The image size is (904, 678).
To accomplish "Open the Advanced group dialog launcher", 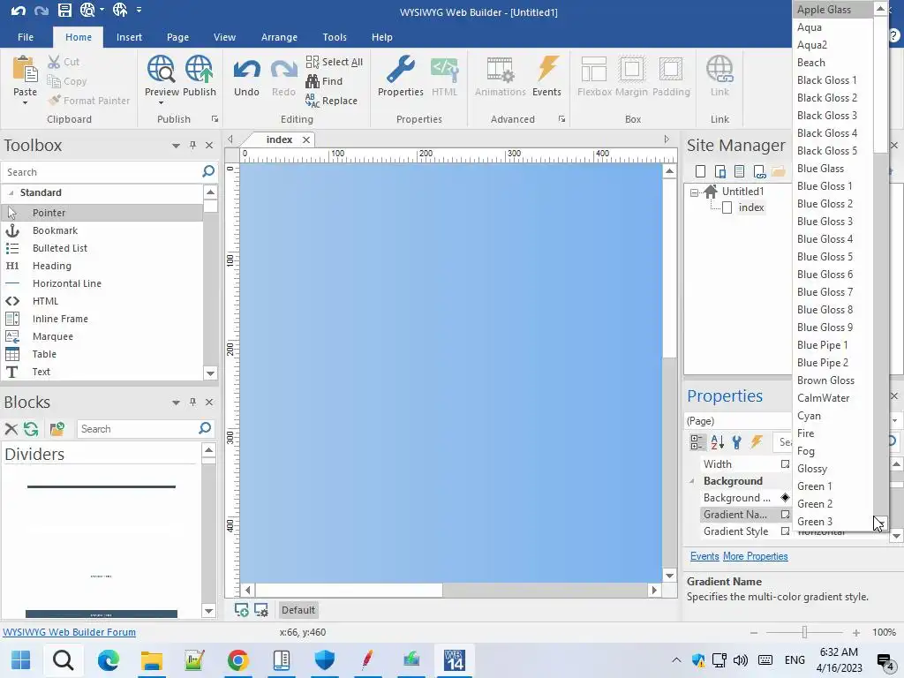I will 561,119.
